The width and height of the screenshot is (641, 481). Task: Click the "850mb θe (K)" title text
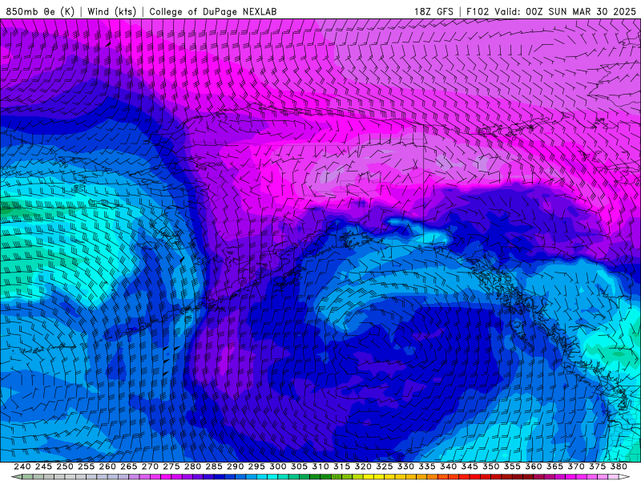(40, 11)
